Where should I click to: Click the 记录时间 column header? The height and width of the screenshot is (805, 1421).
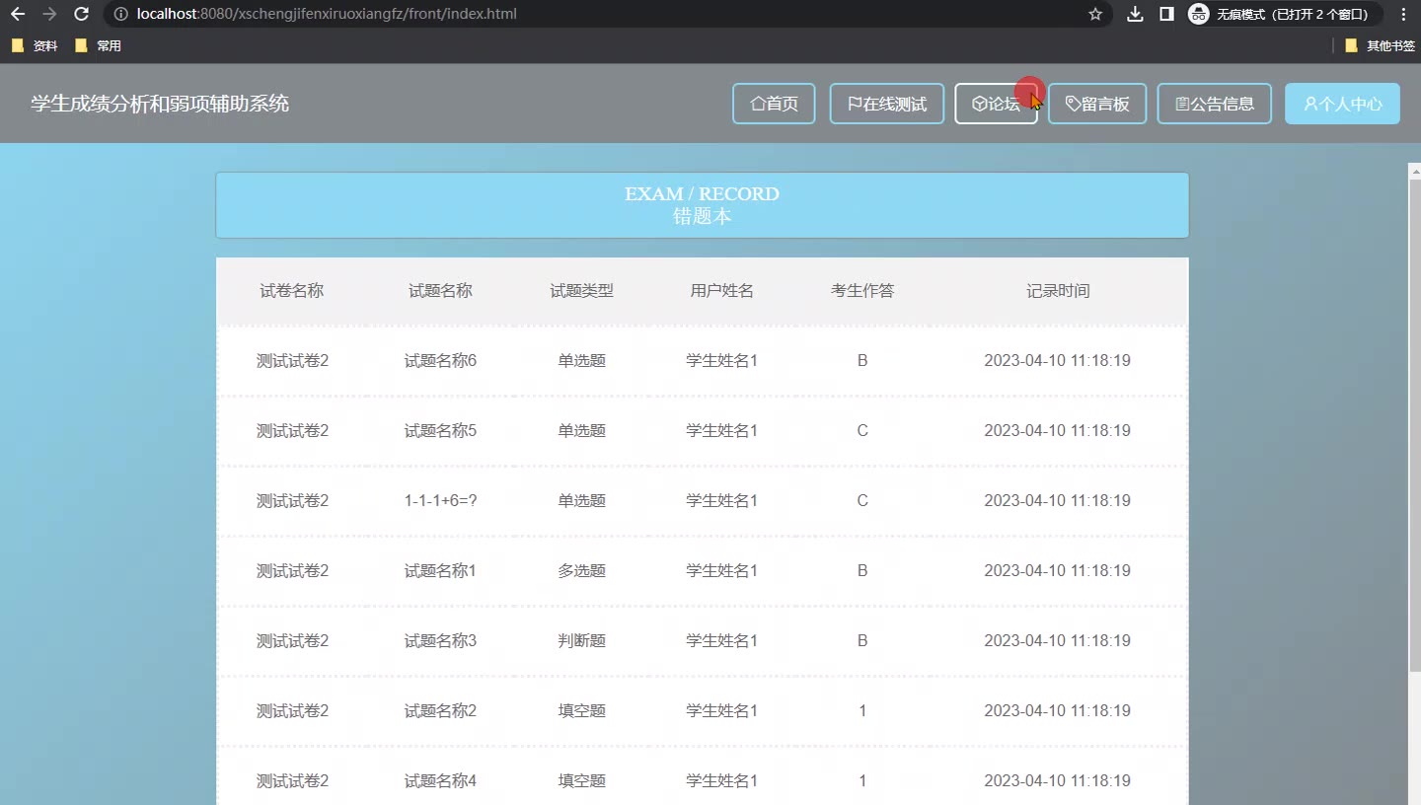click(1058, 291)
